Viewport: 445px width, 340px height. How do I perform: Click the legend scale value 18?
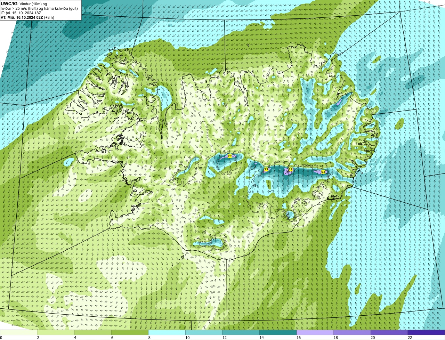335,337
